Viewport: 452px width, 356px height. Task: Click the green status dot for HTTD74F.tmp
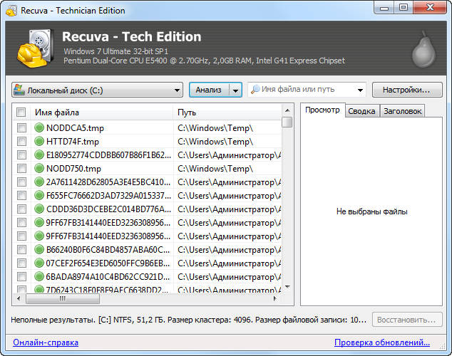coord(39,142)
